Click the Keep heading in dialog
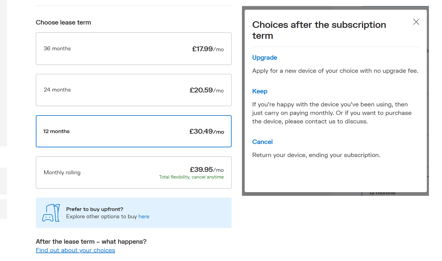 coord(260,91)
